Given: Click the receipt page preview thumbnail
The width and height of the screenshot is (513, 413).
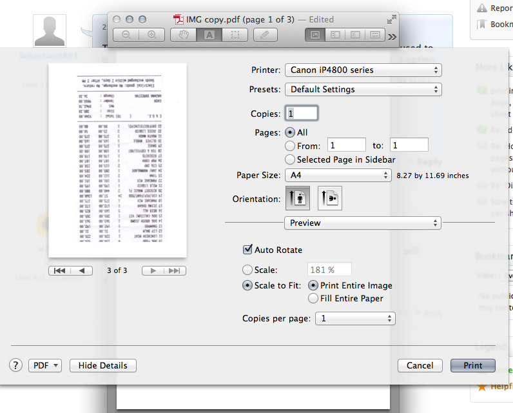Looking at the screenshot, I should [x=118, y=160].
